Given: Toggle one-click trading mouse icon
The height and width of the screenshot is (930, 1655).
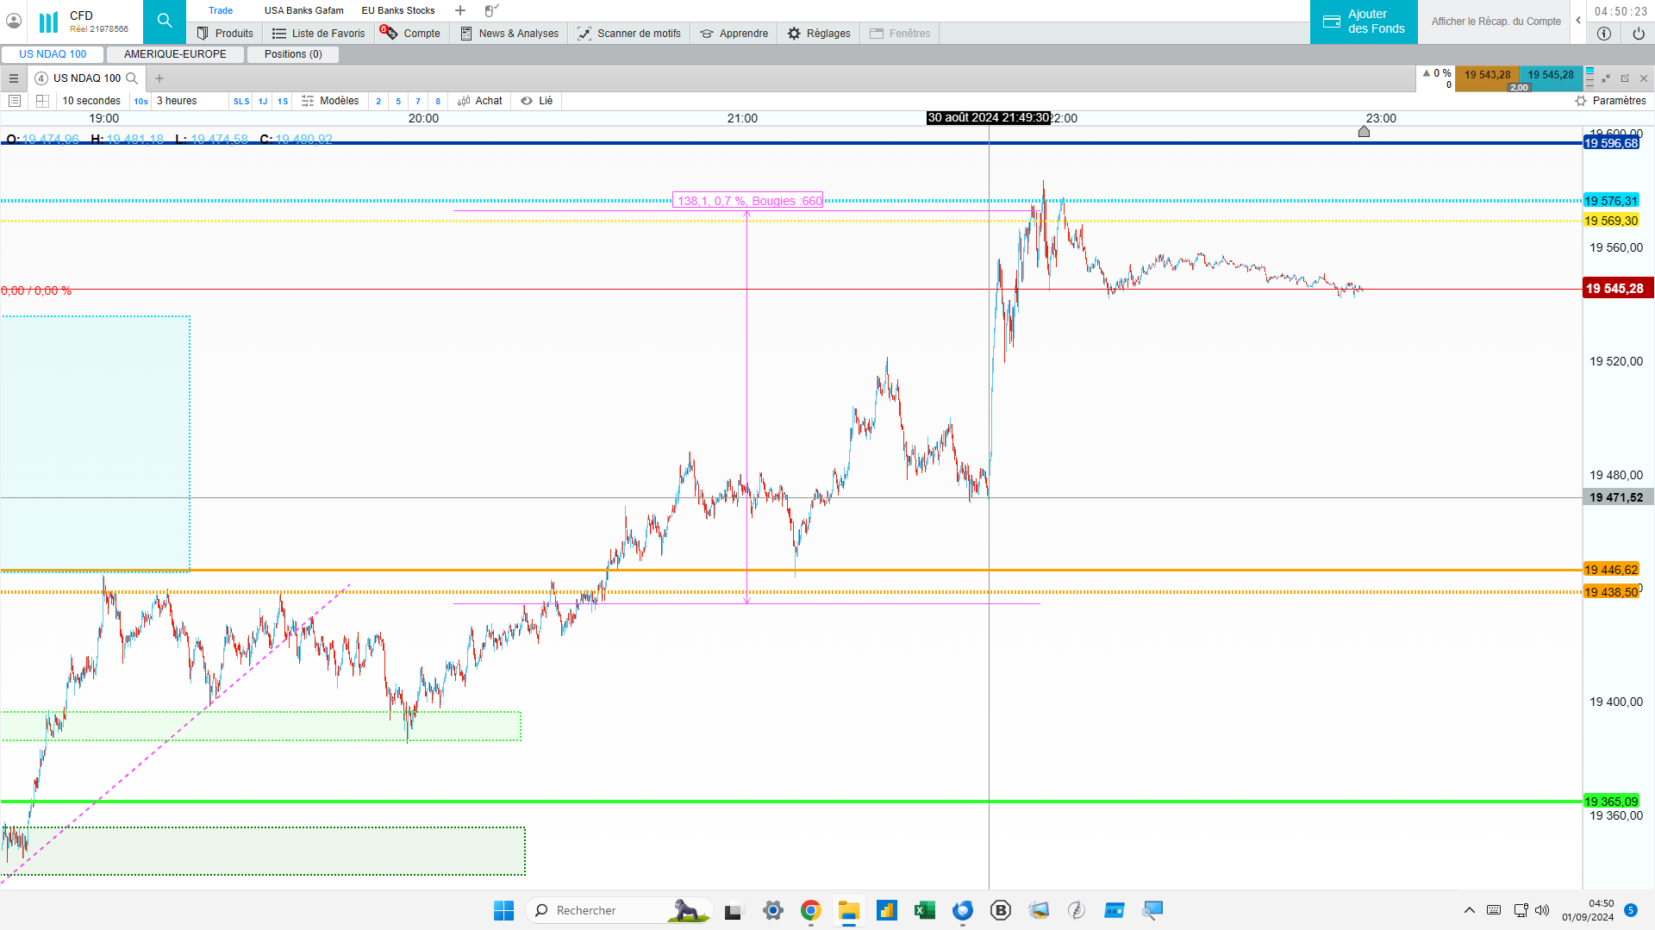Looking at the screenshot, I should (x=491, y=10).
